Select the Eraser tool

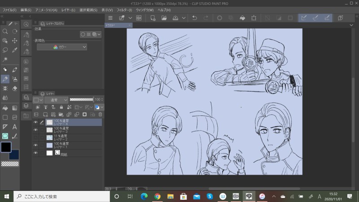click(x=15, y=88)
